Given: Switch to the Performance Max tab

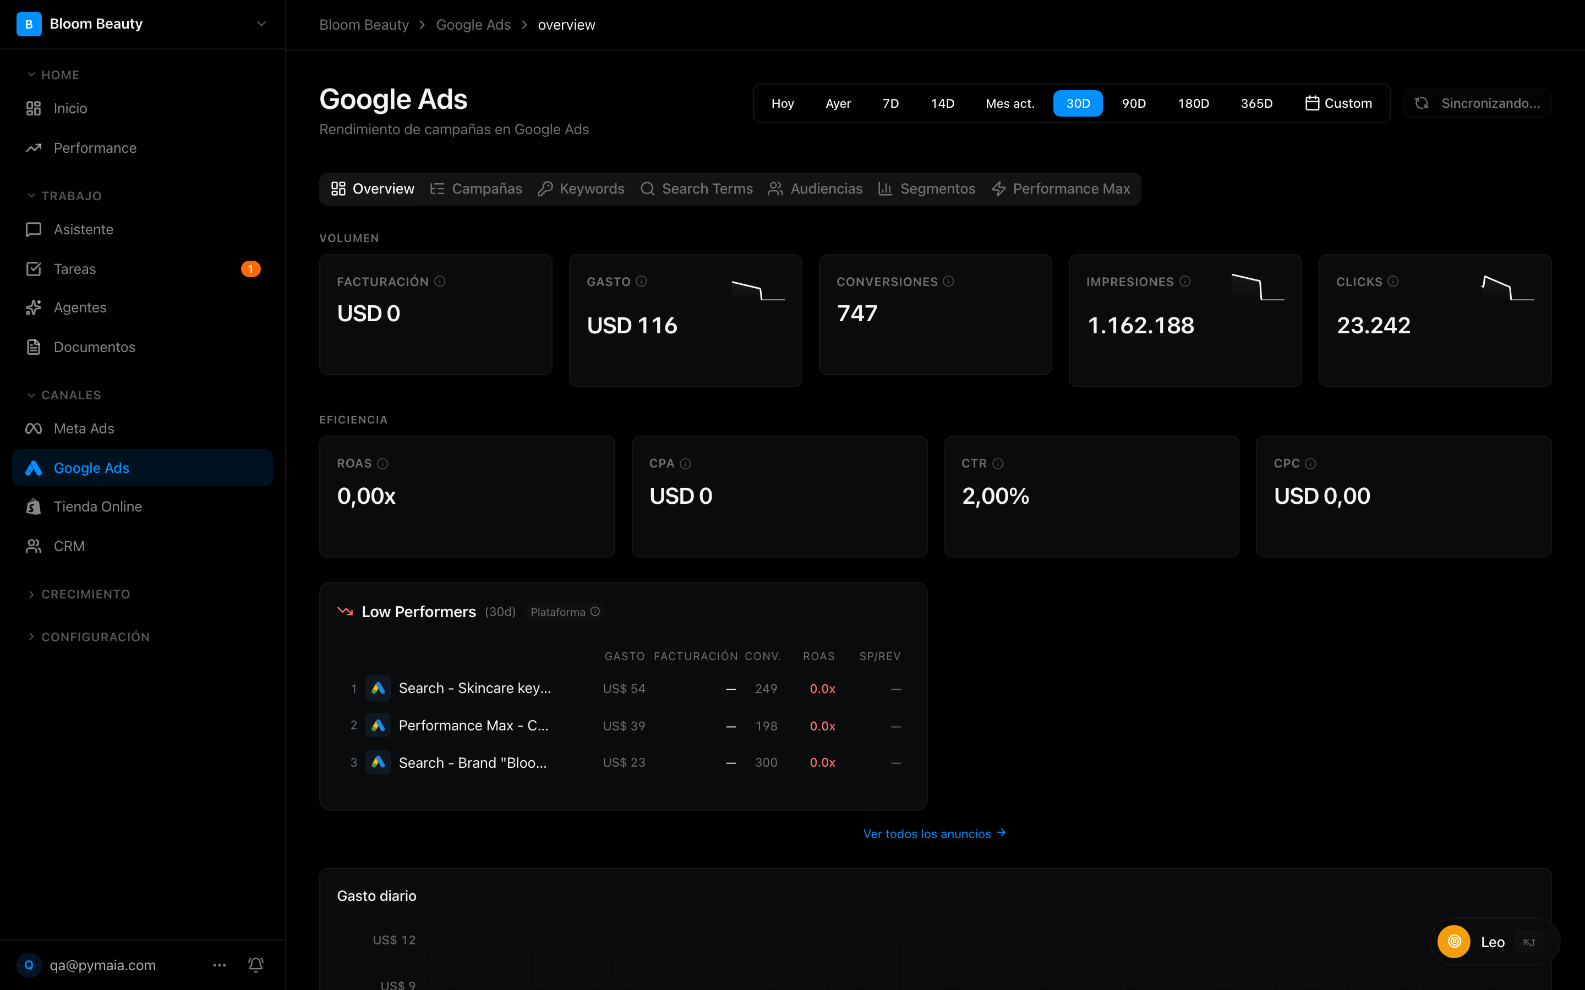Looking at the screenshot, I should (x=1061, y=189).
